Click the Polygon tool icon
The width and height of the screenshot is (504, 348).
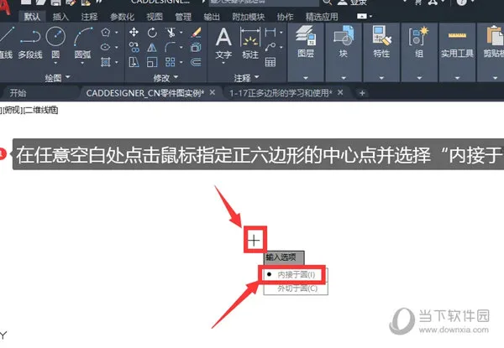click(106, 33)
